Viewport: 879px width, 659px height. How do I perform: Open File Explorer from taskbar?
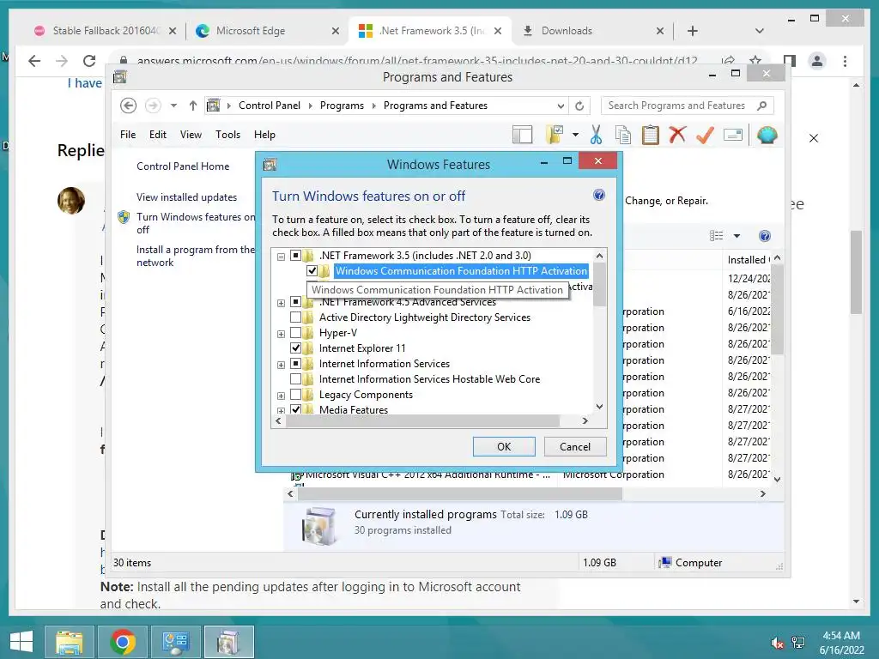click(x=70, y=642)
